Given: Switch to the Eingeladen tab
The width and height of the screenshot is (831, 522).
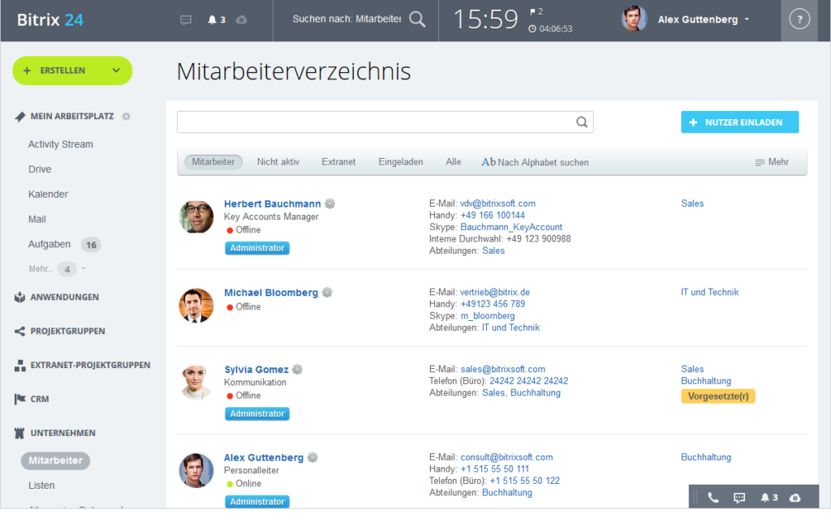Looking at the screenshot, I should point(401,162).
